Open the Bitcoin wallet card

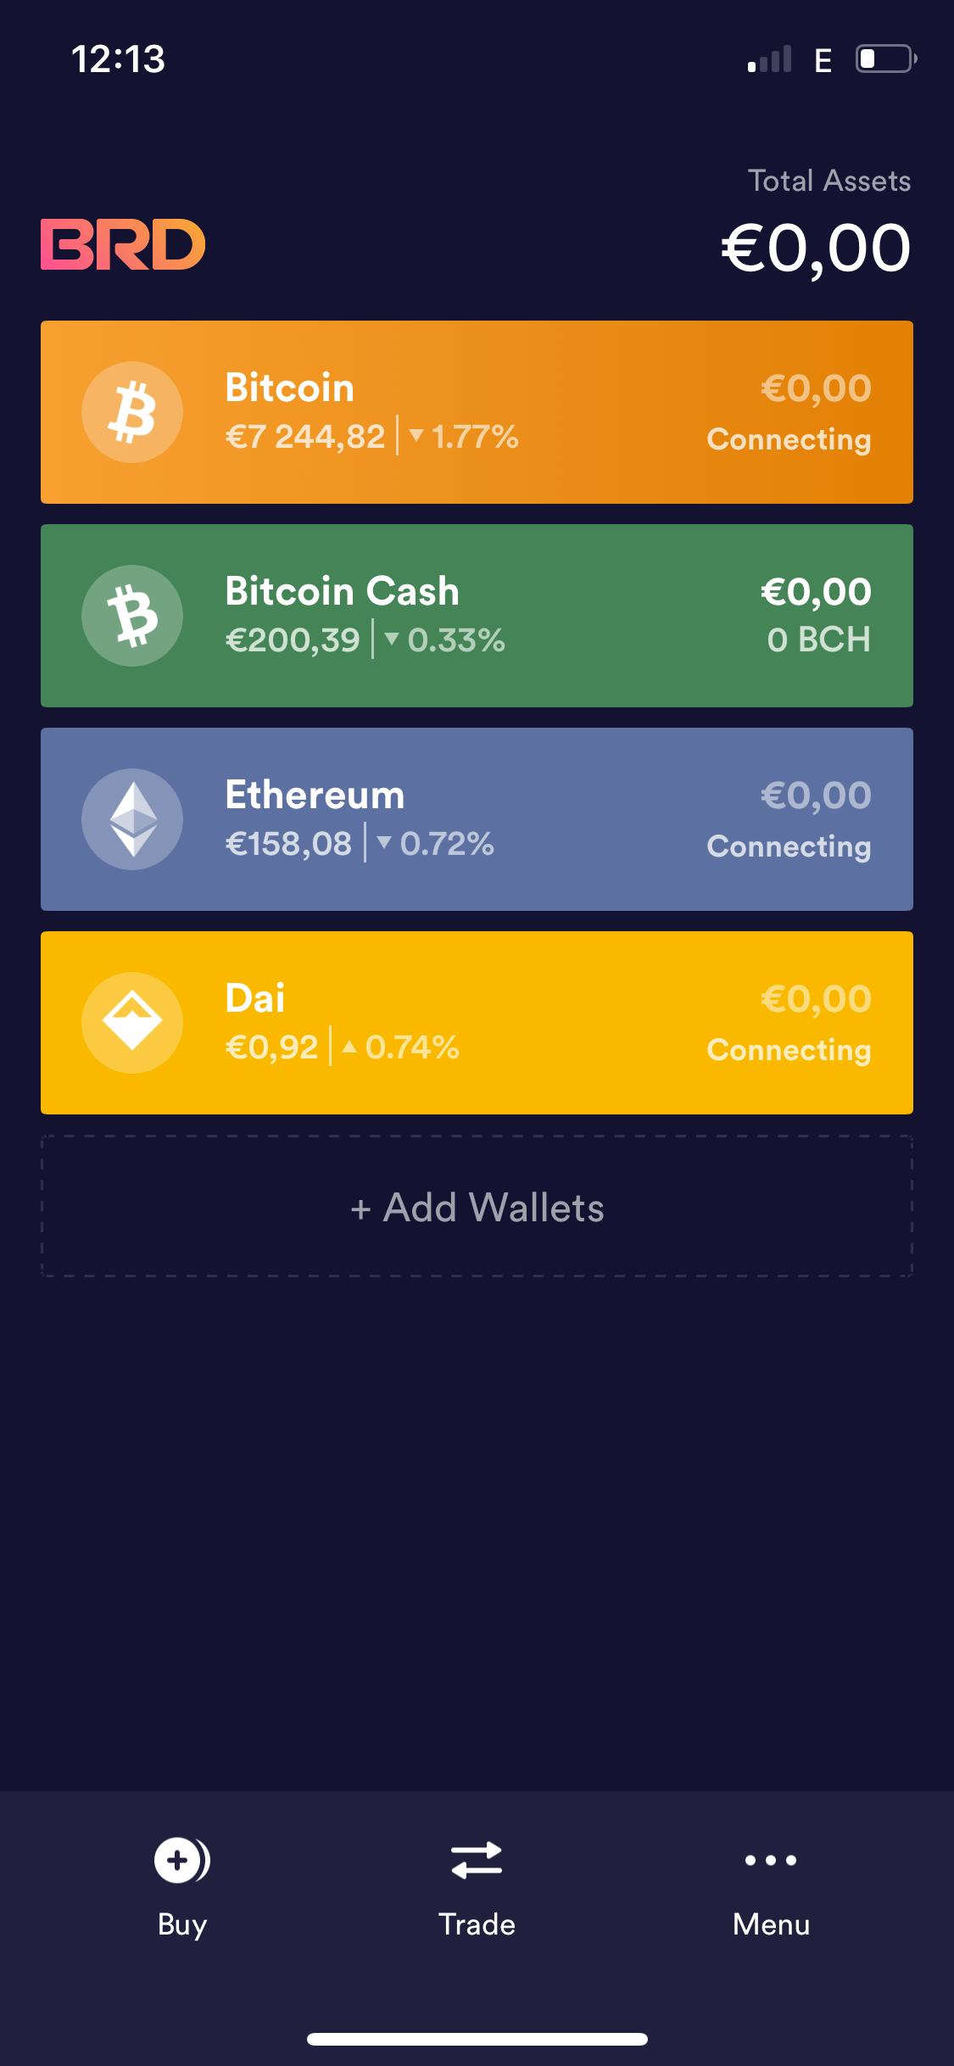(477, 411)
